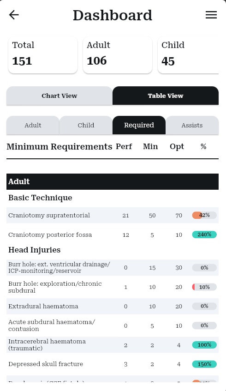Open the Adult tab
The width and height of the screenshot is (226, 391).
(33, 125)
